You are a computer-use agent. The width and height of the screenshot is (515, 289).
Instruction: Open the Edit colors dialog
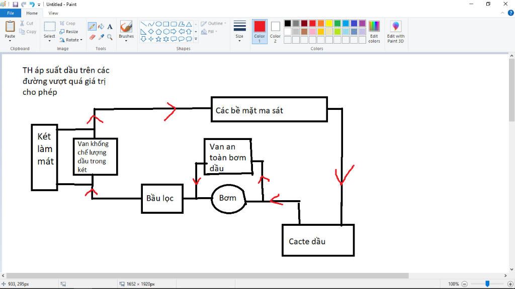[374, 32]
